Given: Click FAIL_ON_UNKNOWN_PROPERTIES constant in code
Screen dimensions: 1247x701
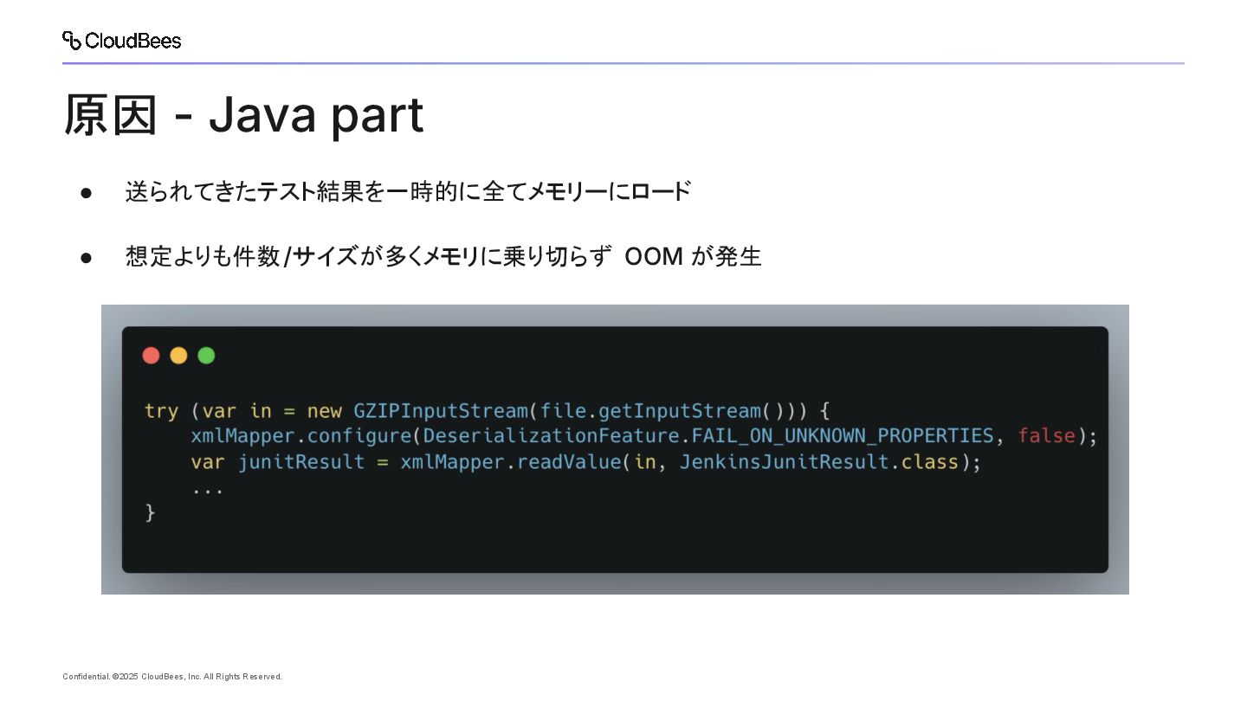Looking at the screenshot, I should (x=842, y=435).
